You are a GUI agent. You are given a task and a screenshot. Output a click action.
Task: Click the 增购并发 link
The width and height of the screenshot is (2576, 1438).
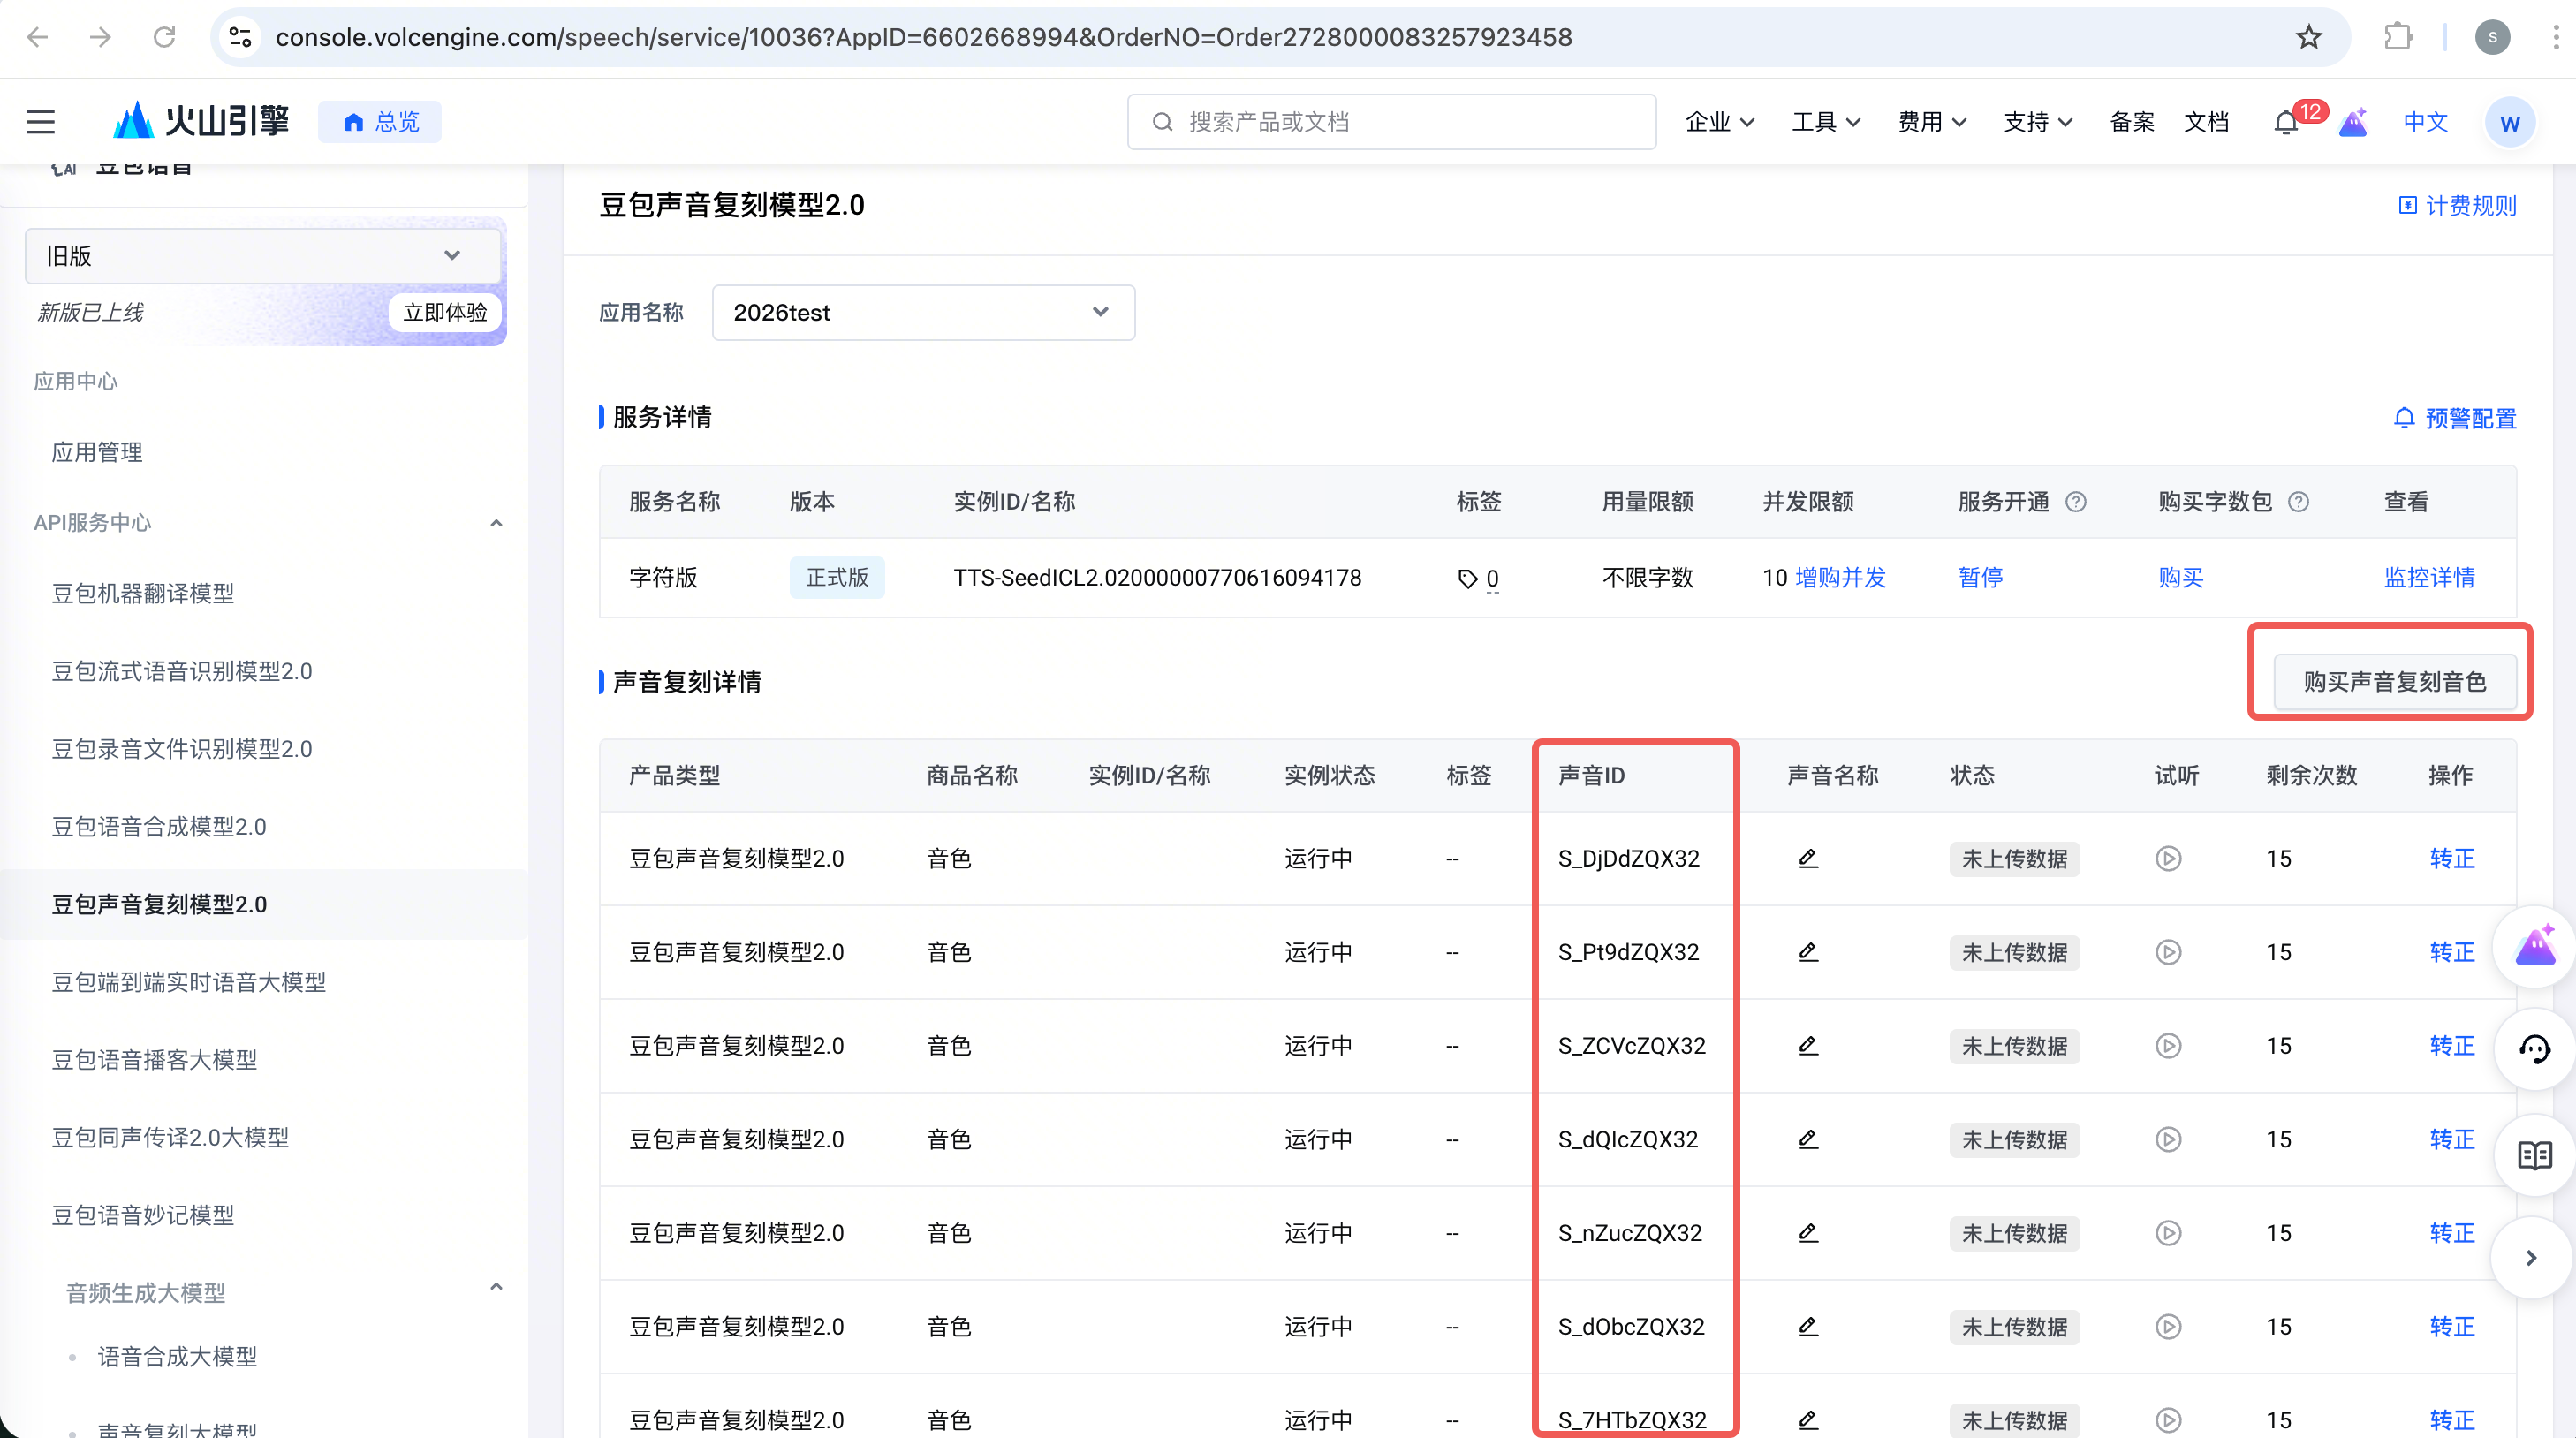click(1841, 578)
